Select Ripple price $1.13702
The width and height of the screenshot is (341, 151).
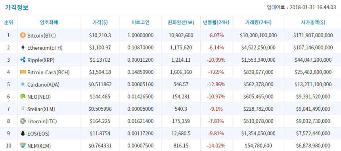pos(100,60)
